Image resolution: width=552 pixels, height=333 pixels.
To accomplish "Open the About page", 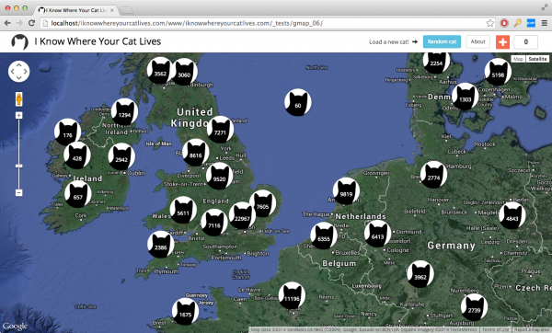I will click(477, 41).
